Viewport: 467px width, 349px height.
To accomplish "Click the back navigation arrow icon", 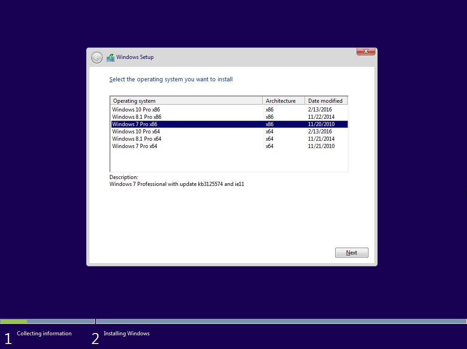I will click(97, 57).
